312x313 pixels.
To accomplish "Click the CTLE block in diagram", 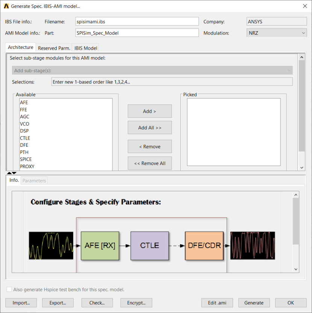I will click(150, 246).
